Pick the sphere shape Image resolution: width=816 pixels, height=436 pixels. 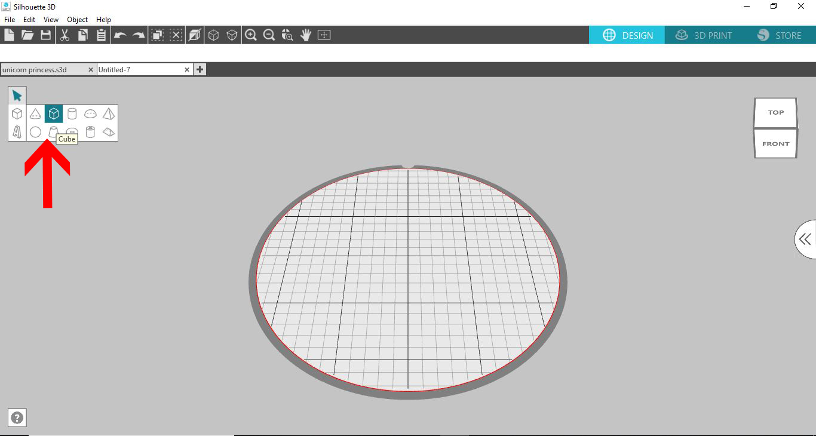[36, 132]
